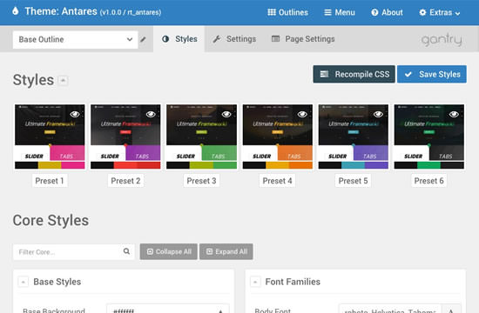Switch to the Page Settings tab
This screenshot has height=313, width=479.
[303, 39]
